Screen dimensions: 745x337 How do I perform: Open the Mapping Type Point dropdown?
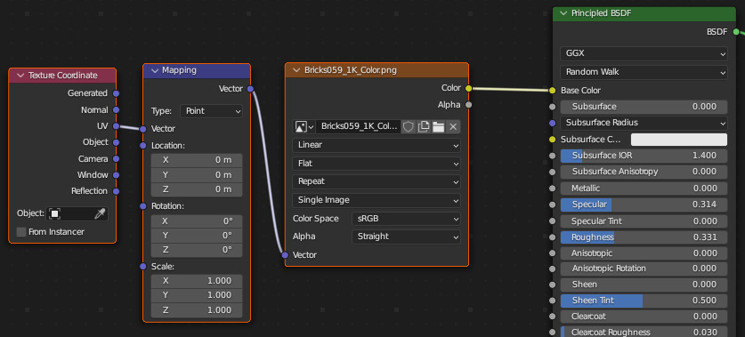click(211, 111)
